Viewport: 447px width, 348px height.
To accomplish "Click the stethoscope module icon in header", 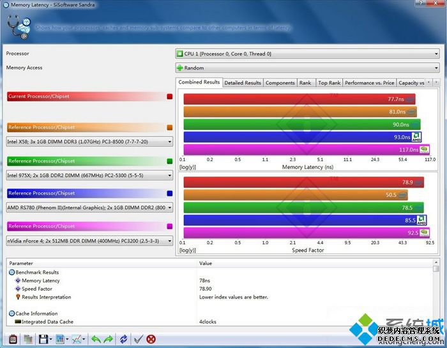I will pos(19,27).
